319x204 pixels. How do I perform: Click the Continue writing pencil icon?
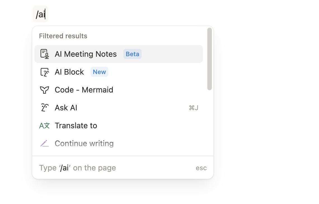pos(44,144)
